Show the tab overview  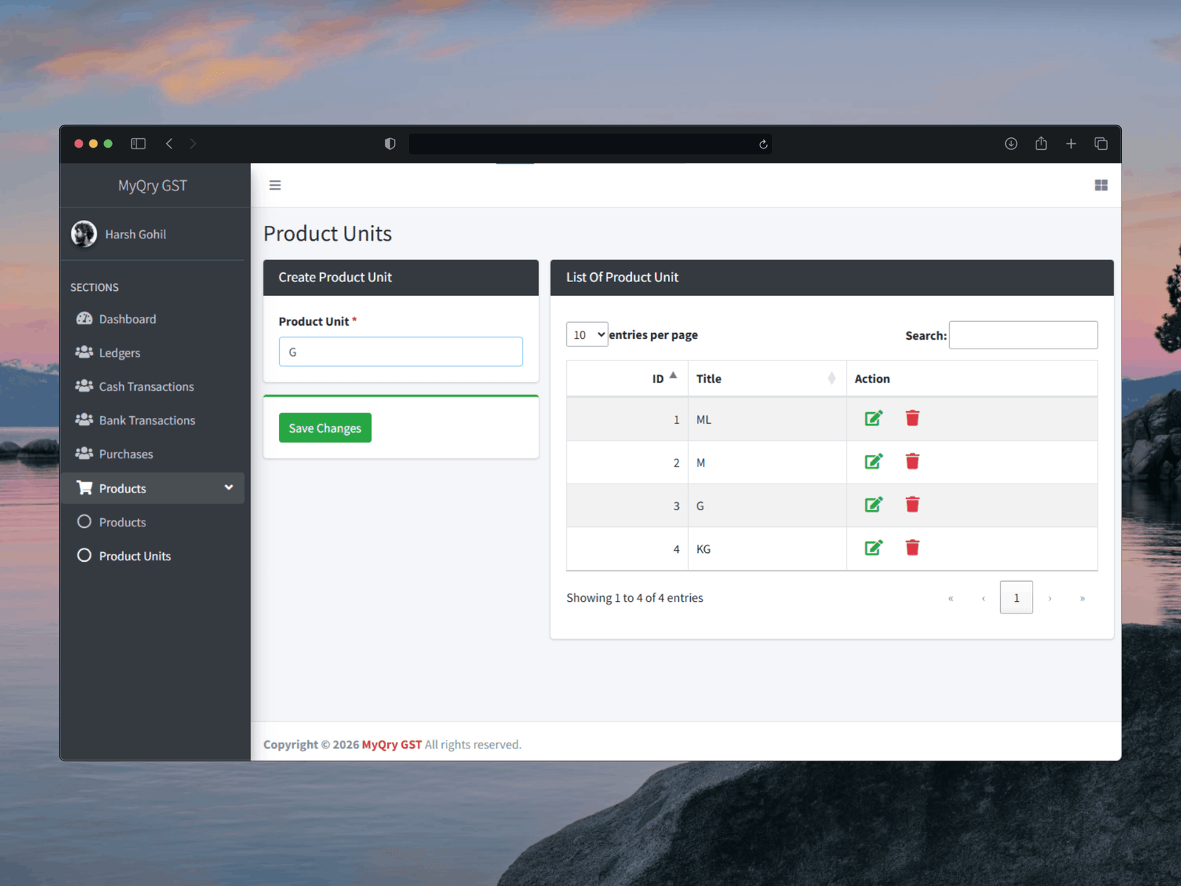(x=1101, y=144)
